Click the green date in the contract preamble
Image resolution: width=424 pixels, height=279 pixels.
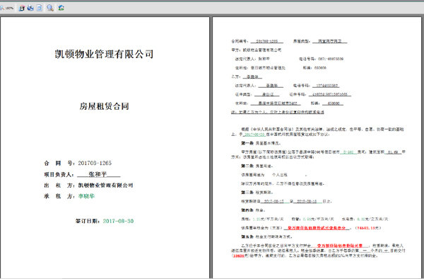[x=254, y=135]
